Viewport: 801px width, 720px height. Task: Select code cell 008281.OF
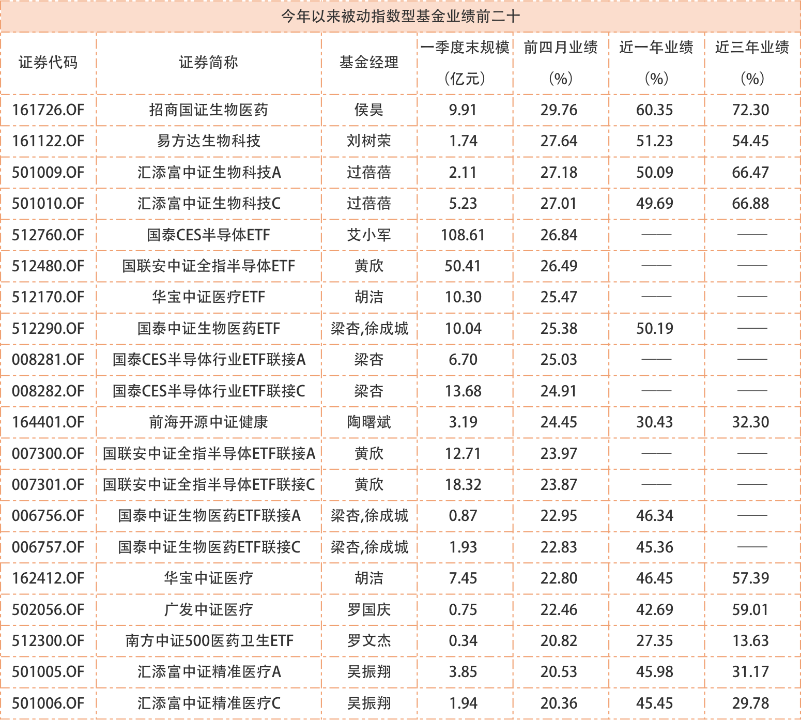click(48, 360)
